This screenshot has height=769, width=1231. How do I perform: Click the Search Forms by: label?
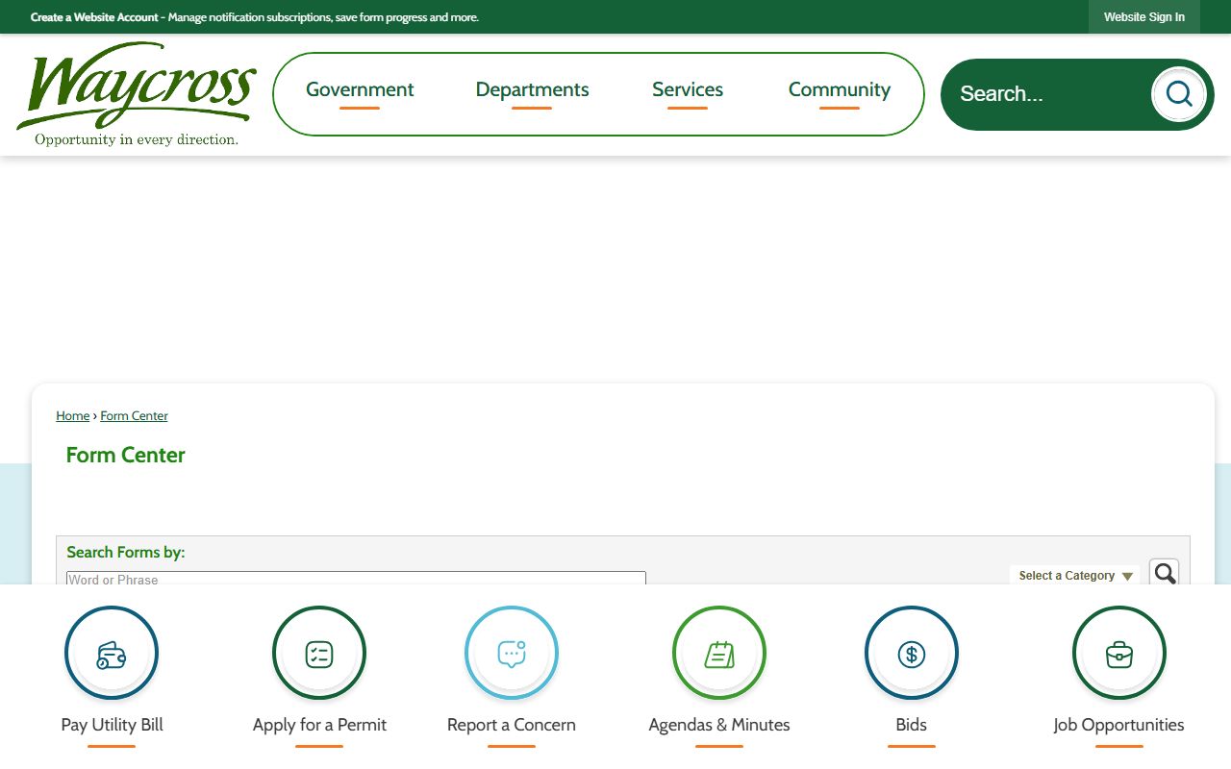click(125, 553)
